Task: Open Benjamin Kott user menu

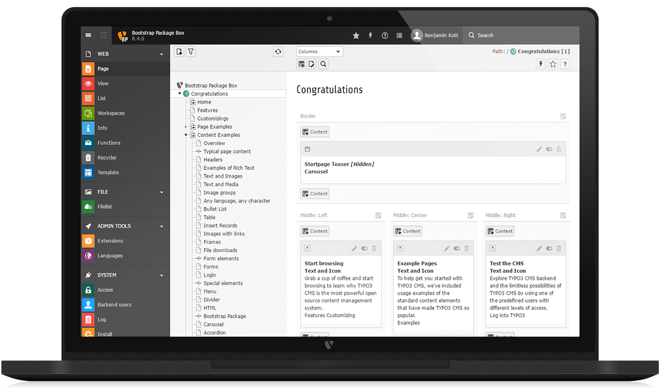Action: pos(435,35)
